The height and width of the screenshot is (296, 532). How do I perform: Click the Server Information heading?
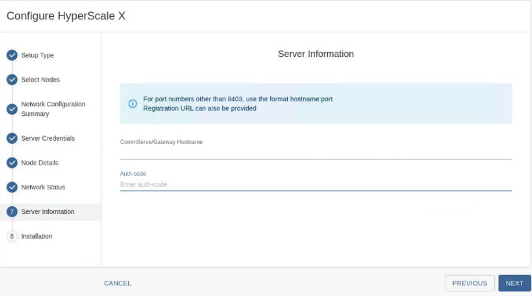coord(316,54)
